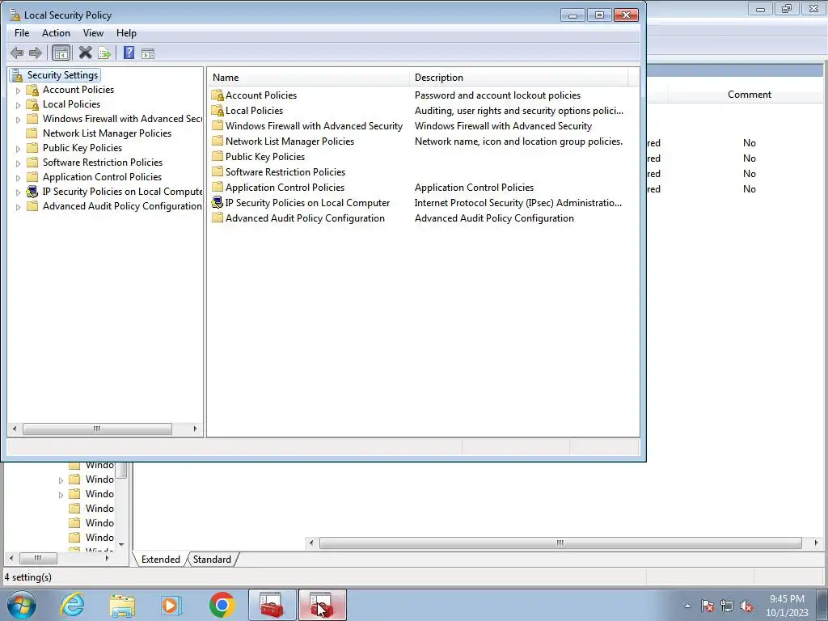Click the Back arrow toolbar icon

(17, 53)
